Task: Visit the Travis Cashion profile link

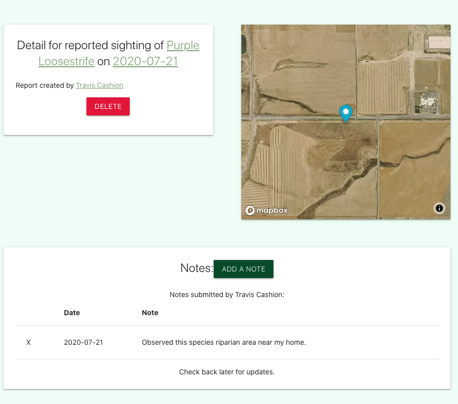Action: [99, 85]
